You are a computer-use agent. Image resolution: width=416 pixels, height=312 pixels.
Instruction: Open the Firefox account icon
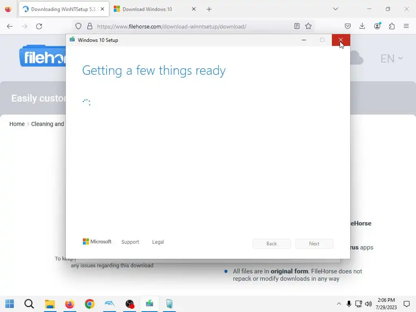(x=377, y=26)
